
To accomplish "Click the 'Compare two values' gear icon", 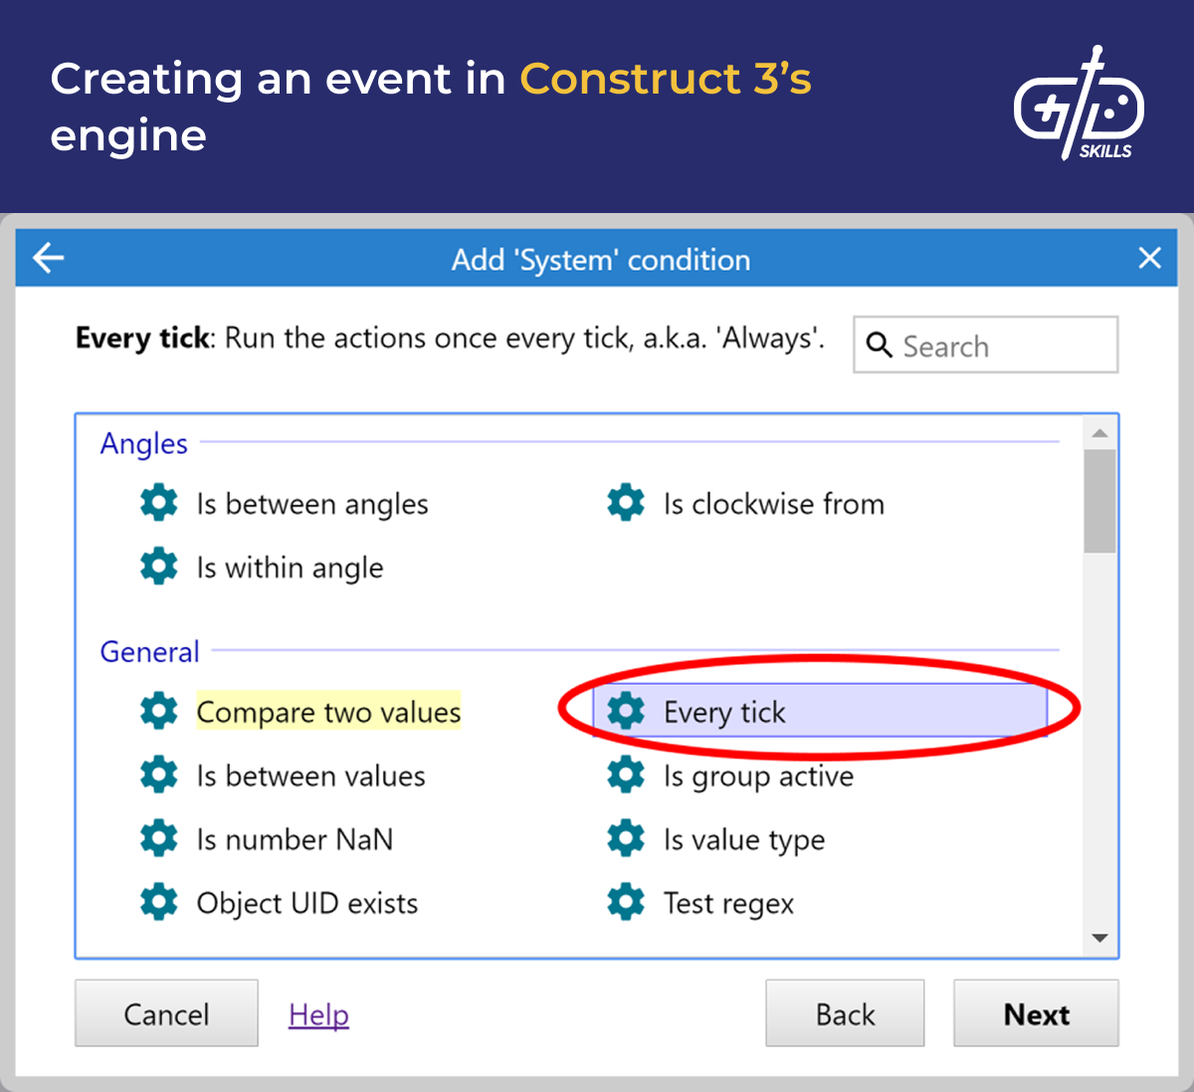I will point(159,711).
